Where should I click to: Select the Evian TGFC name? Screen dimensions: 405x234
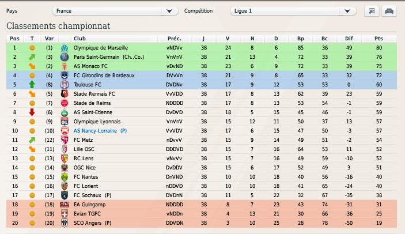tap(87, 214)
